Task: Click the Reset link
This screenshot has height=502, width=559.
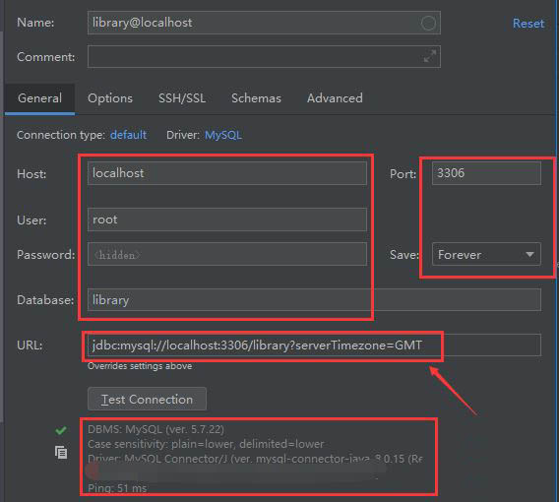Action: pos(528,24)
